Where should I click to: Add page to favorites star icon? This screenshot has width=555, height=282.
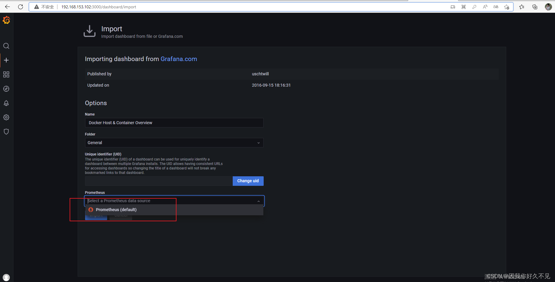coord(506,7)
